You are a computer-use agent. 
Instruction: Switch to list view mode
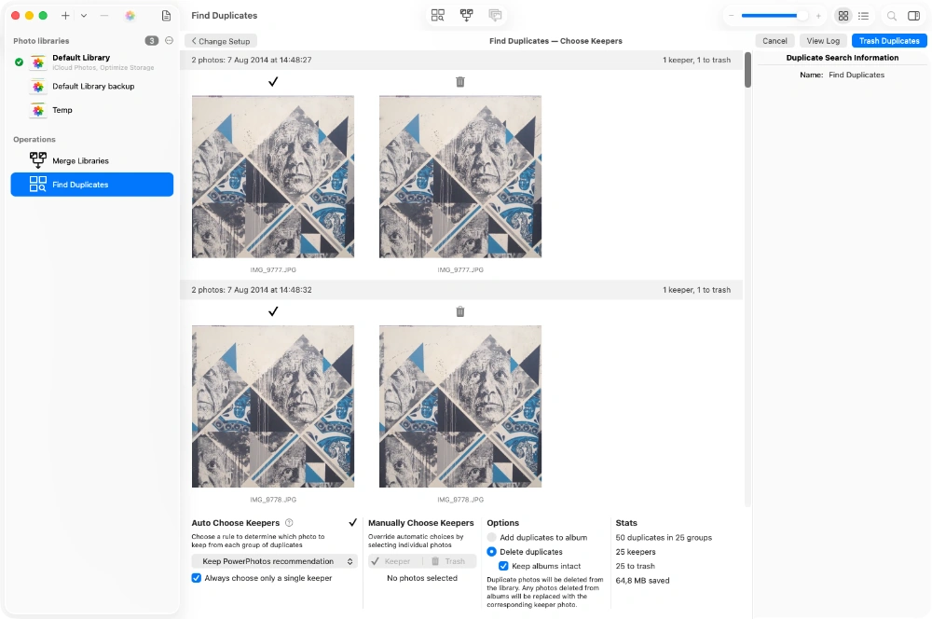864,16
